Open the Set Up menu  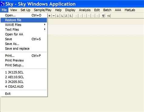click(26, 10)
